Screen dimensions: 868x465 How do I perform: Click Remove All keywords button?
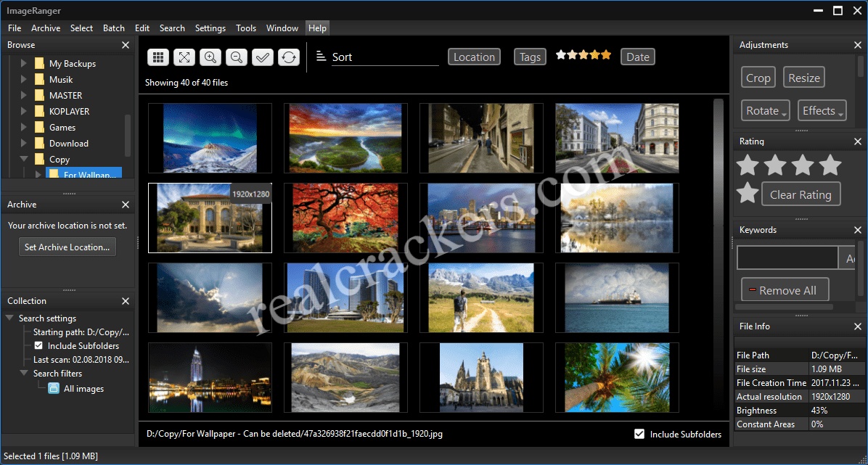pyautogui.click(x=785, y=290)
